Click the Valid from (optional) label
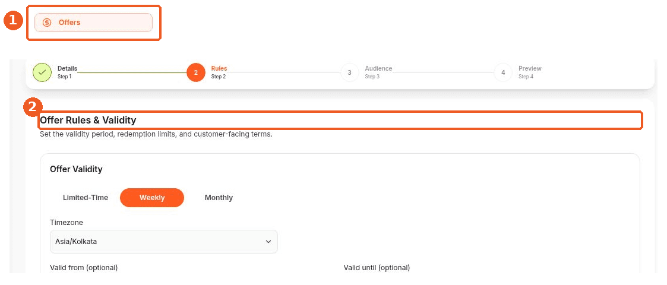667x285 pixels. pyautogui.click(x=84, y=268)
